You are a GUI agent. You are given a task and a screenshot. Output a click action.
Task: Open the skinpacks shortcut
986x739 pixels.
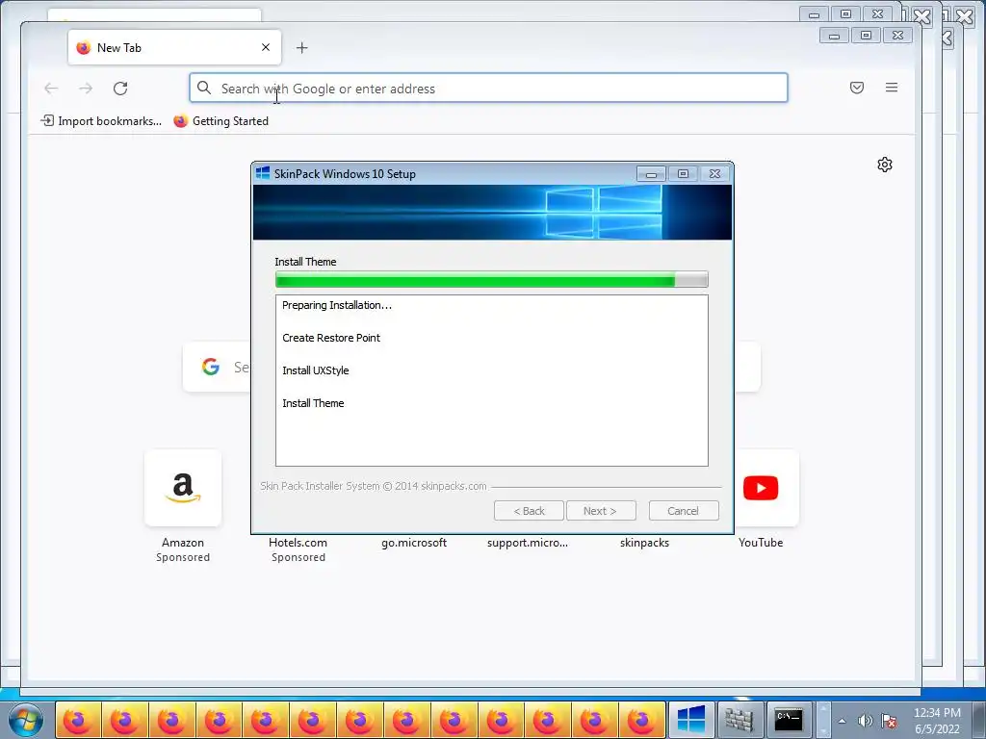pos(644,543)
